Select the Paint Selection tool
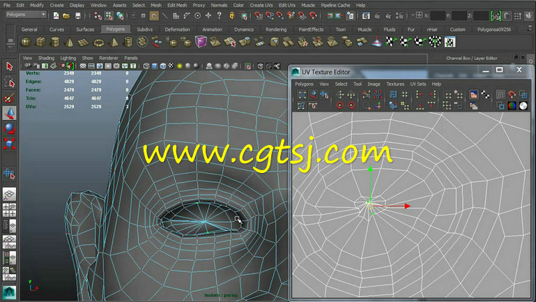The height and width of the screenshot is (302, 536). [x=9, y=98]
